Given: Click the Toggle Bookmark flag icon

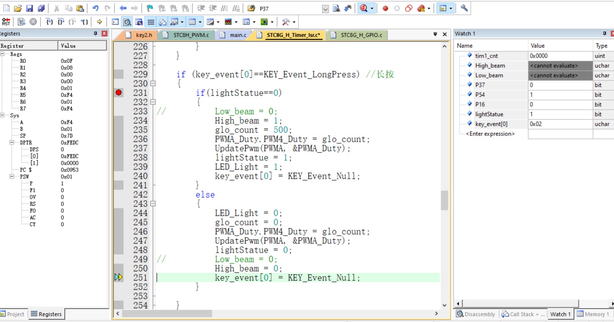Looking at the screenshot, I should pos(150,8).
